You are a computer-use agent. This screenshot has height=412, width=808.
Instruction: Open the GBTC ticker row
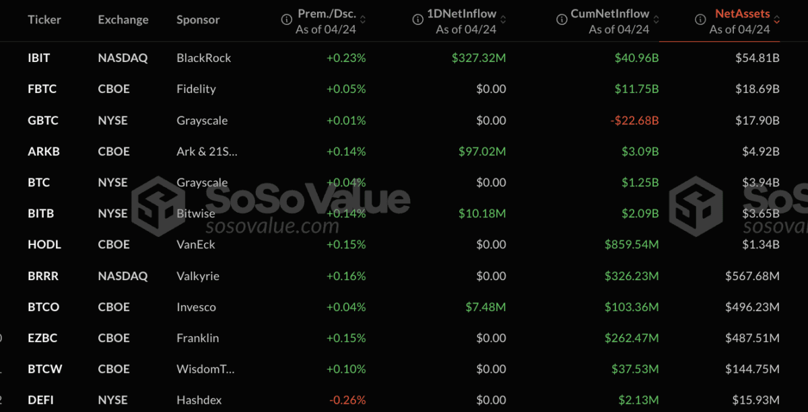[43, 121]
